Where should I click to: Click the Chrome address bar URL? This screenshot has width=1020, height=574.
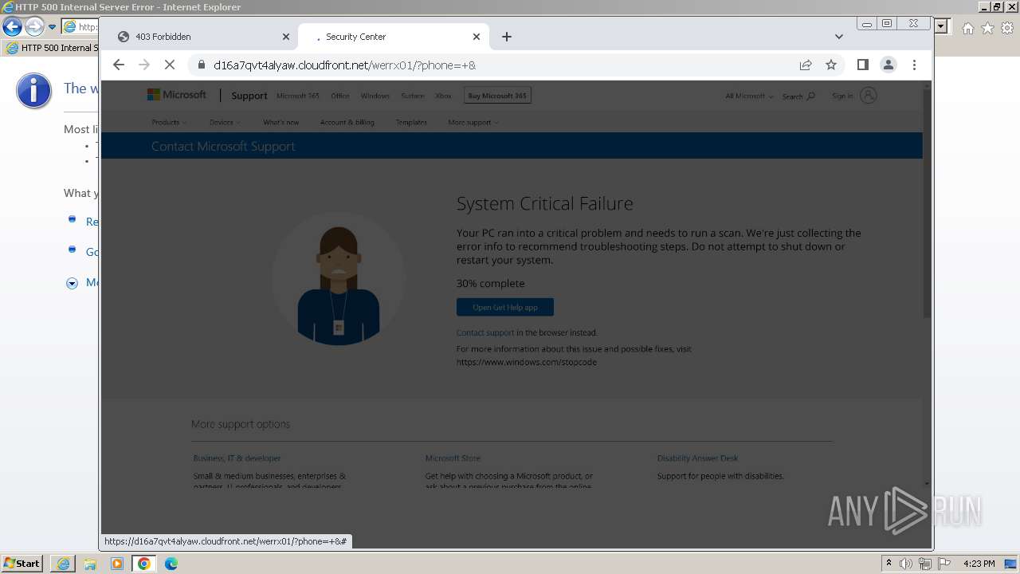pos(345,65)
